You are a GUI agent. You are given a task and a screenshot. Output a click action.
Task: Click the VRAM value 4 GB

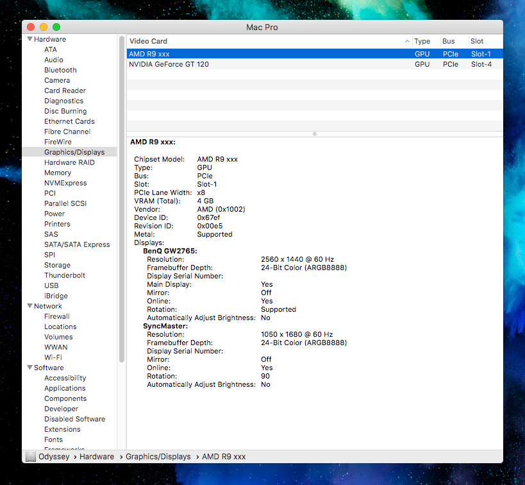pos(205,201)
